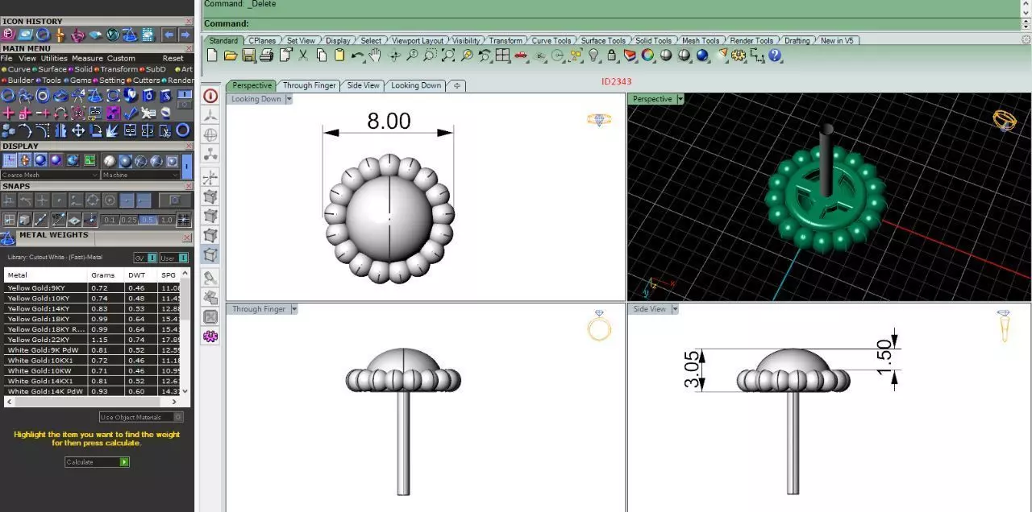Click the Icon History back arrow
This screenshot has height=512, width=1032.
click(169, 35)
